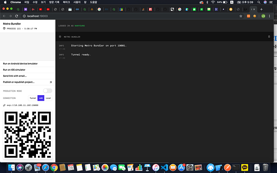Screen dimensions: 277x173
Task: Bookmark this page with the star icon
Action: [241, 16]
